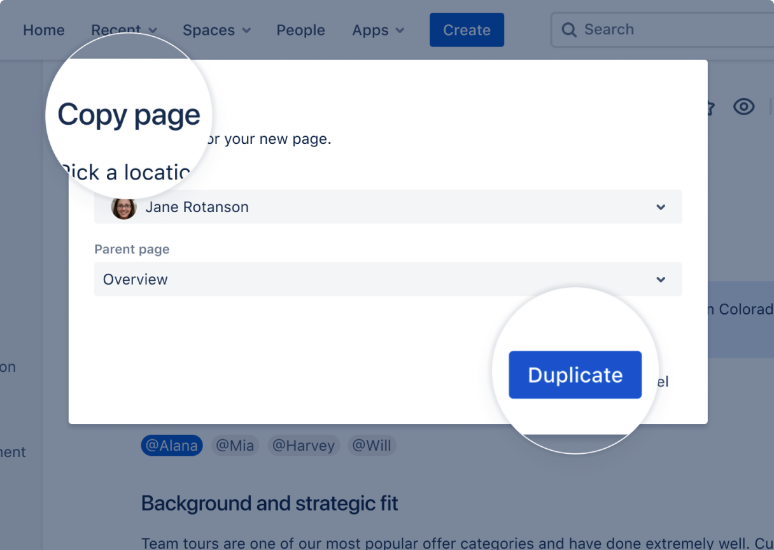Open the Recent menu
The image size is (774, 550).
point(124,30)
